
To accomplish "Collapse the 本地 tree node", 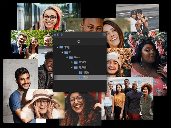I will (x=57, y=47).
